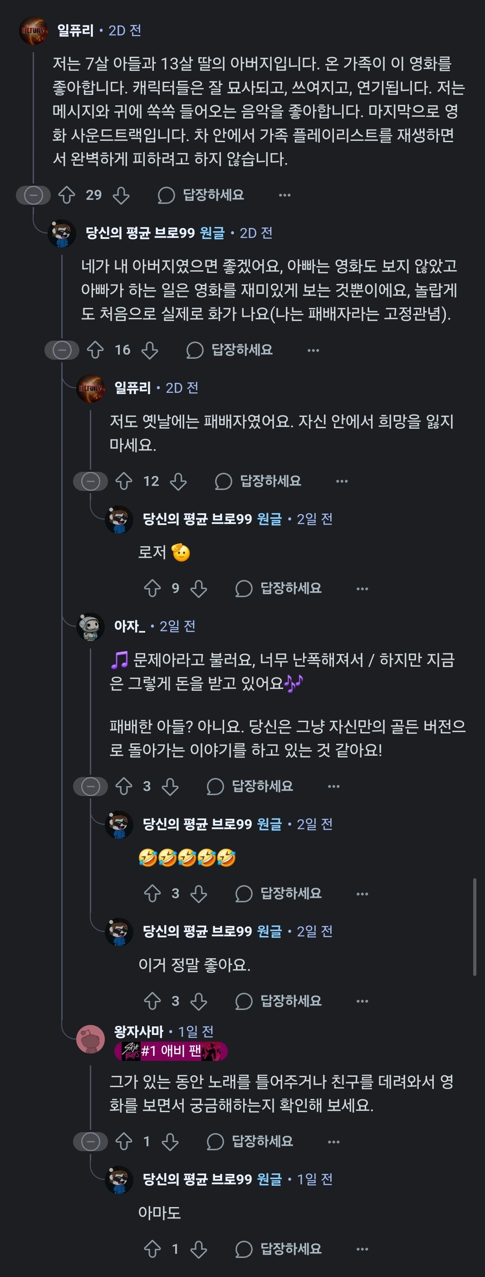Open more options on the laughing emoji reply
Image resolution: width=485 pixels, height=1277 pixels.
pyautogui.click(x=362, y=894)
